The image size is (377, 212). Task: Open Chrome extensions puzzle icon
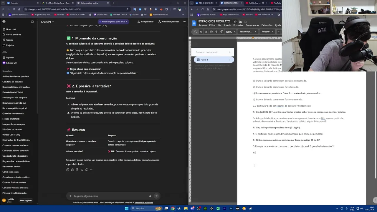tap(166, 9)
